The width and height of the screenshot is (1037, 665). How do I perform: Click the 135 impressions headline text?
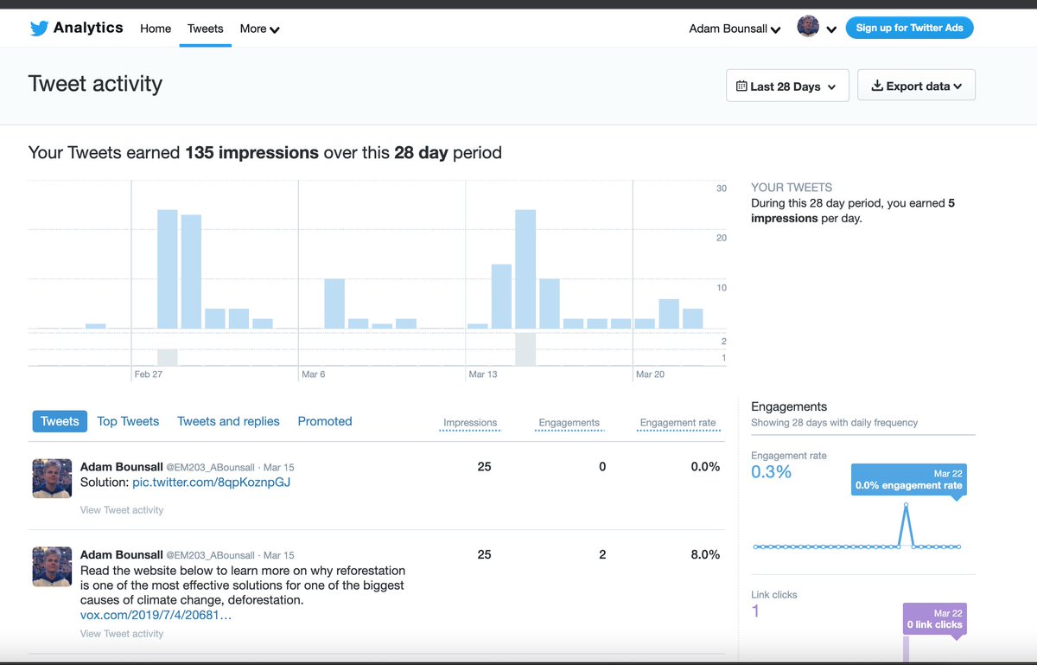coord(251,153)
